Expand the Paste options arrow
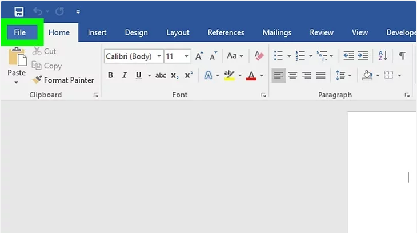The width and height of the screenshot is (417, 233). coord(16,83)
